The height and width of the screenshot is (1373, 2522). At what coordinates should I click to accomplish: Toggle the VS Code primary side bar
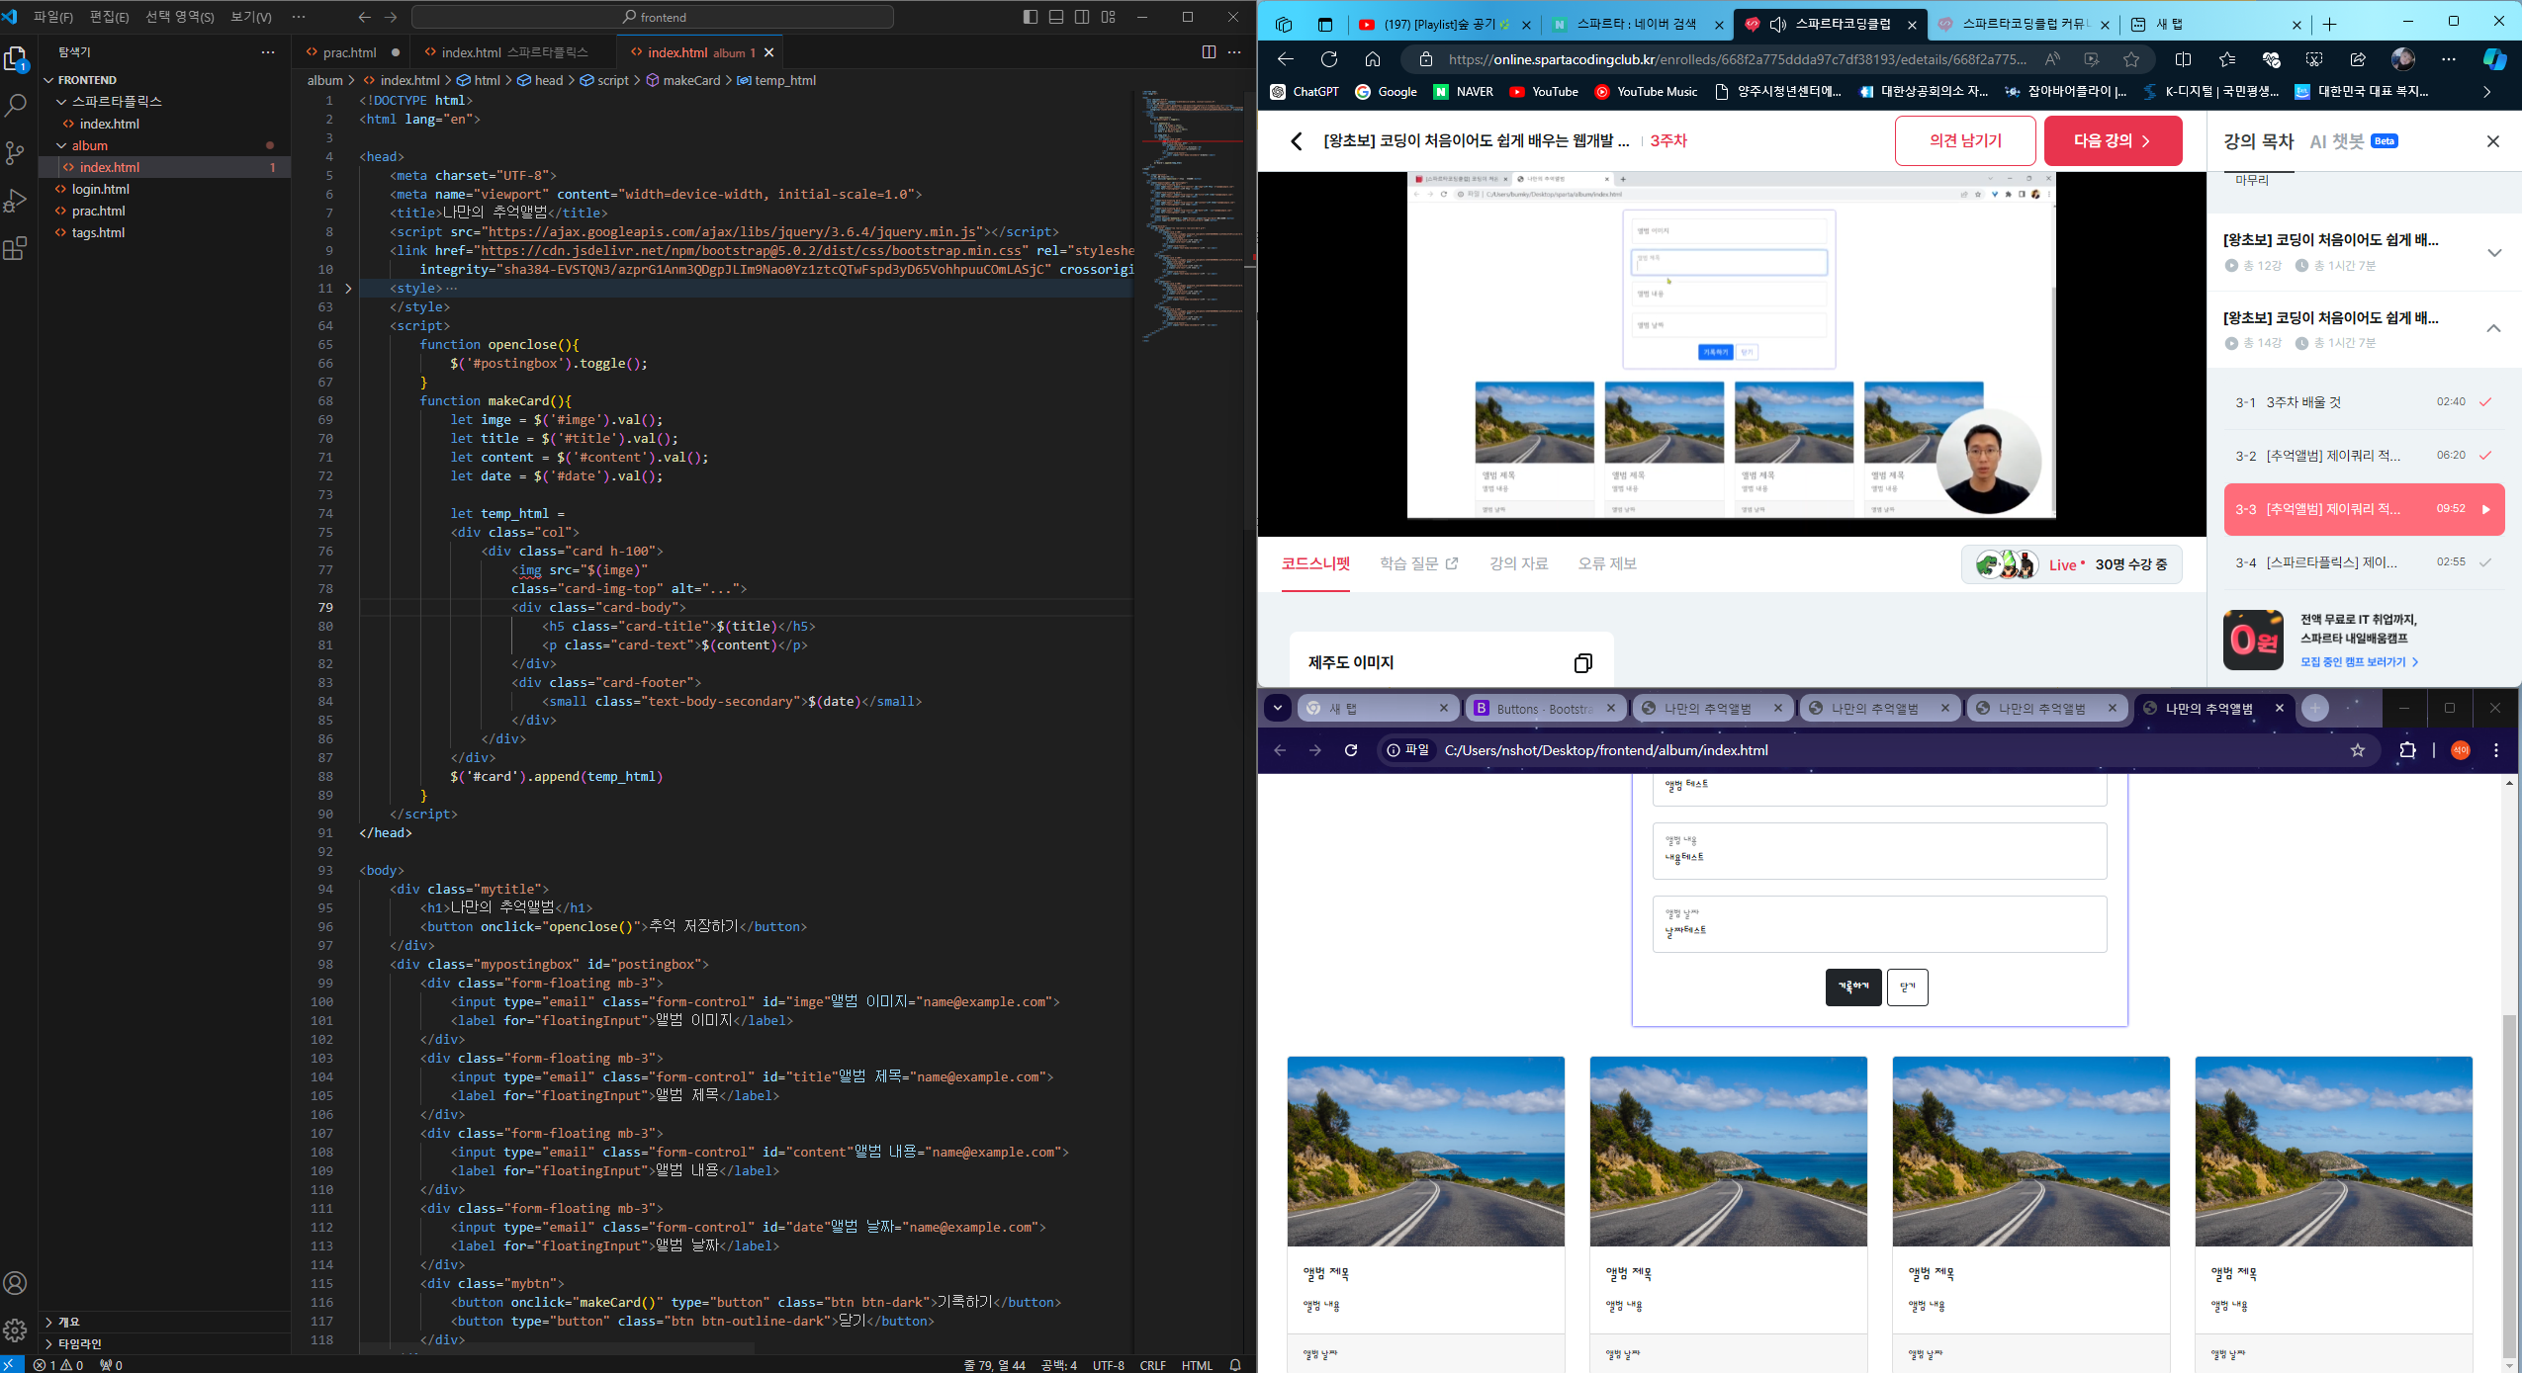tap(1031, 17)
